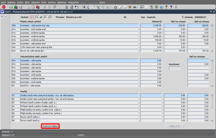Click the value 3 539.70

tap(151, 51)
